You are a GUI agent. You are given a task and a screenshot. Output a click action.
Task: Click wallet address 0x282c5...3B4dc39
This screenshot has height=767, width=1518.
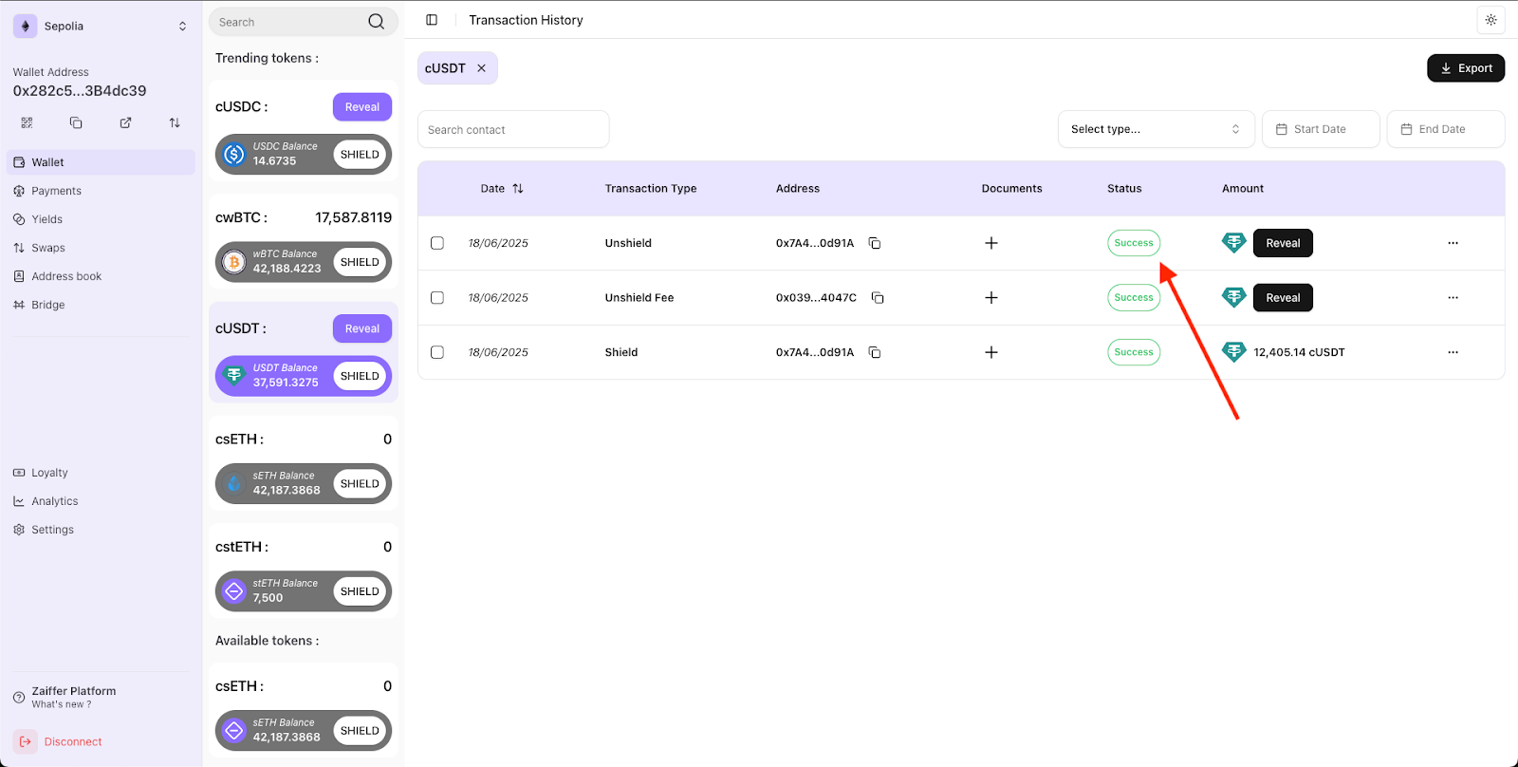(80, 91)
